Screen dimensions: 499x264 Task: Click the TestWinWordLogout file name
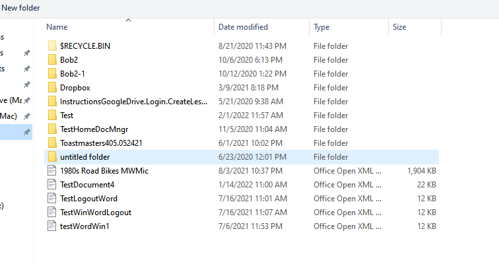point(95,213)
